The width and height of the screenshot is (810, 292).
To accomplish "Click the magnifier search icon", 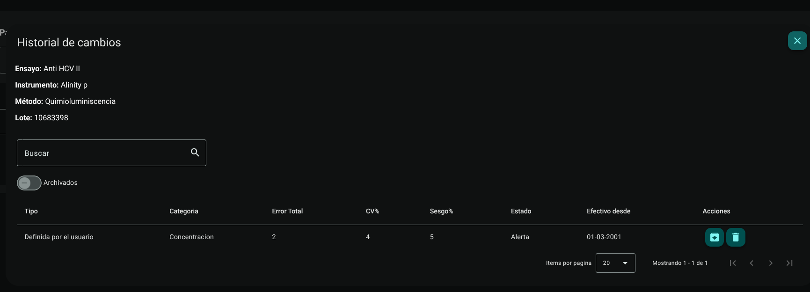I will point(195,153).
